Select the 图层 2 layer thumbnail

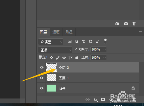point(52,67)
